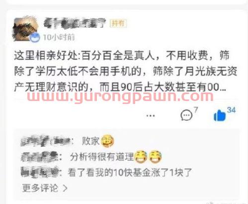Tap the comment count 7
Screen dimensions: 248x204
click(x=196, y=109)
